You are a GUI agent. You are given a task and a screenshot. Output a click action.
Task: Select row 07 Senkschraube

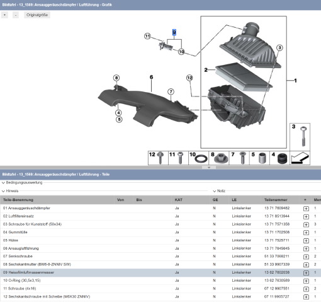[160, 256]
